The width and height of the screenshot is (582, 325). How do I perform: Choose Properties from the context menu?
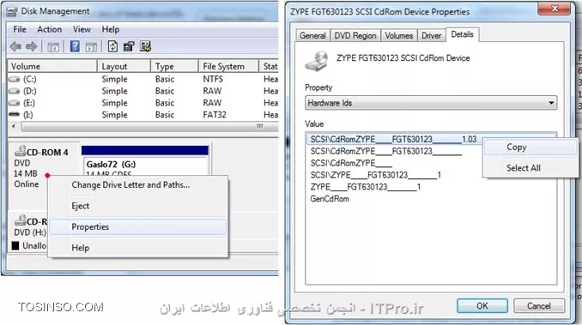(137, 226)
